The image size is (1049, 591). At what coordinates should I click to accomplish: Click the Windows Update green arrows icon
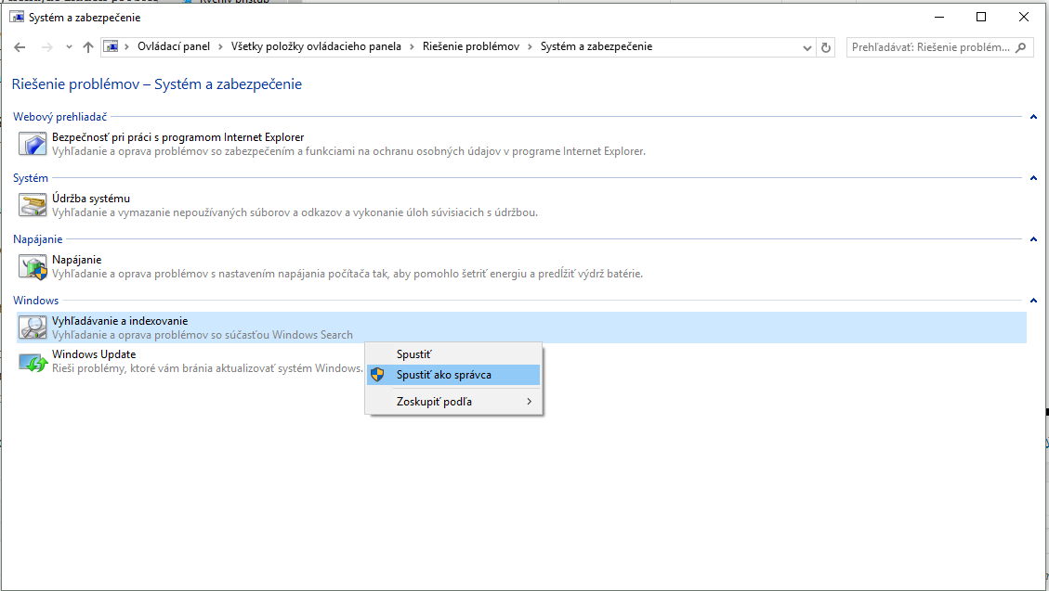(33, 361)
